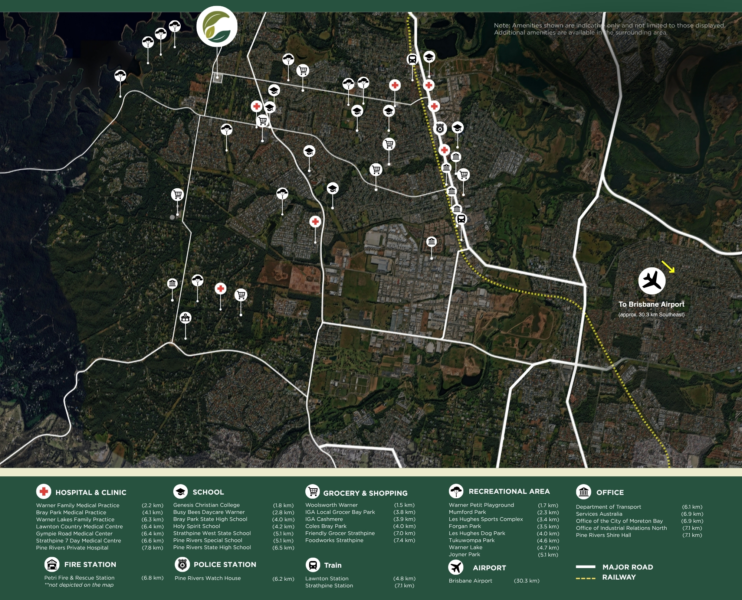Viewport: 742px width, 600px height.
Task: Click 'Lawnton Country Medical Centre' entry
Action: pos(79,526)
